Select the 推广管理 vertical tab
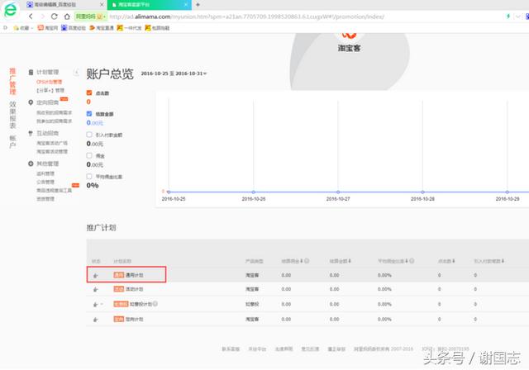This screenshot has height=370, width=529. coord(12,81)
